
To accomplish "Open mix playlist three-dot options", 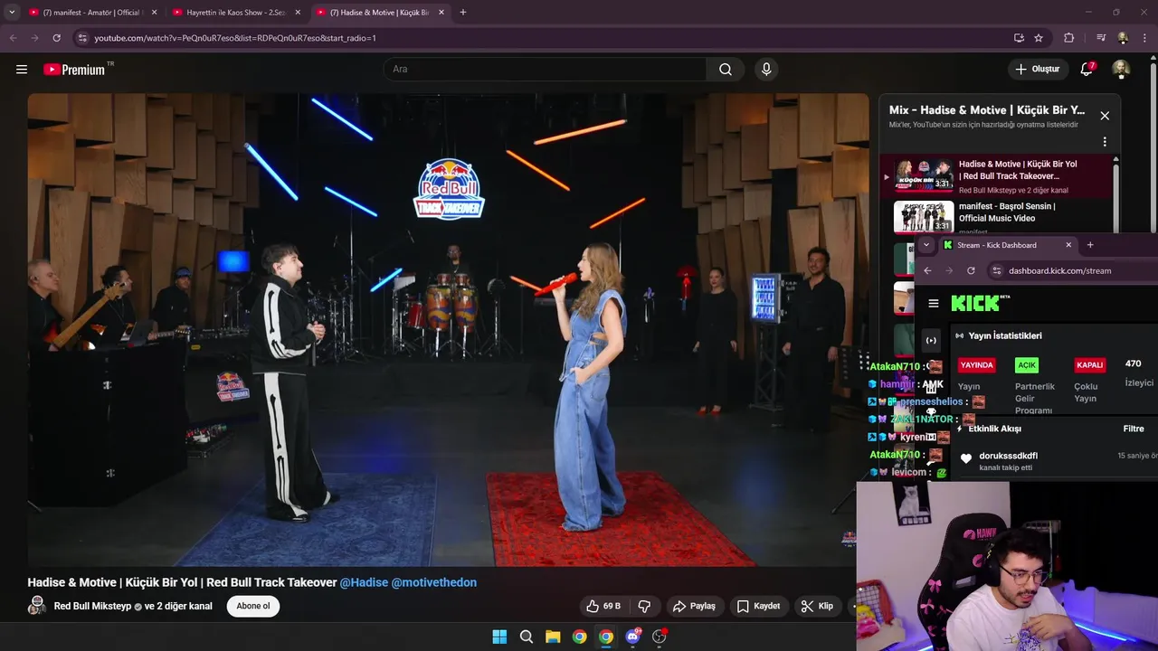I will (1105, 142).
